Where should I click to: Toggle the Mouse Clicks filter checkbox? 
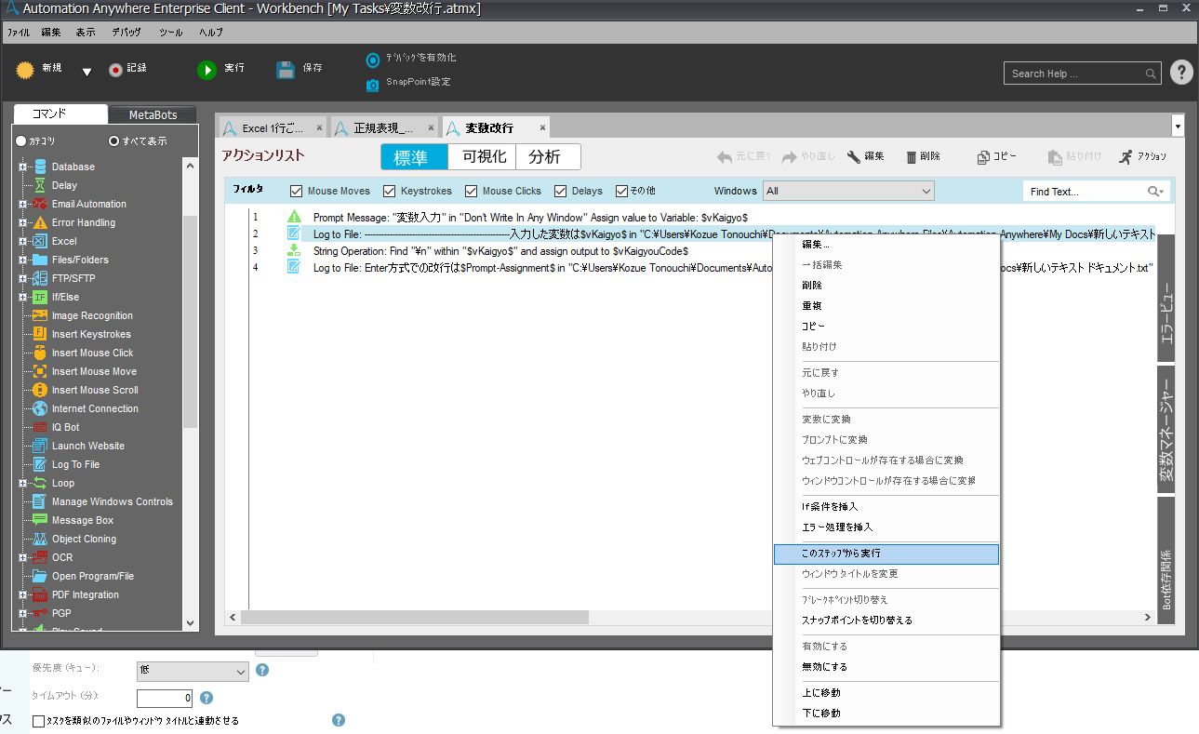pos(472,191)
